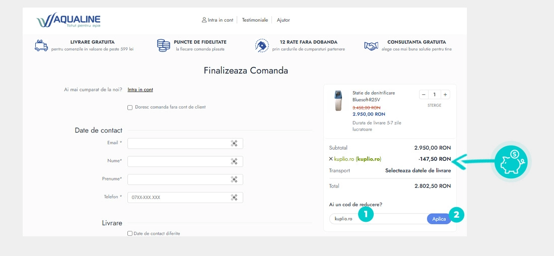Click the Subtotal value 2.950,00 RON
This screenshot has width=554, height=256.
433,148
